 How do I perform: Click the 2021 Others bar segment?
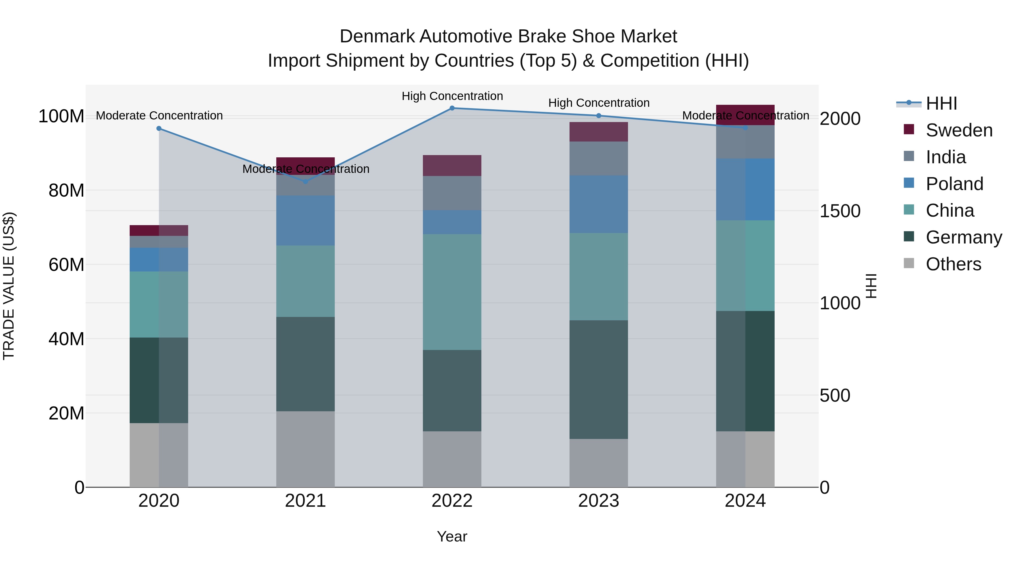(x=305, y=449)
